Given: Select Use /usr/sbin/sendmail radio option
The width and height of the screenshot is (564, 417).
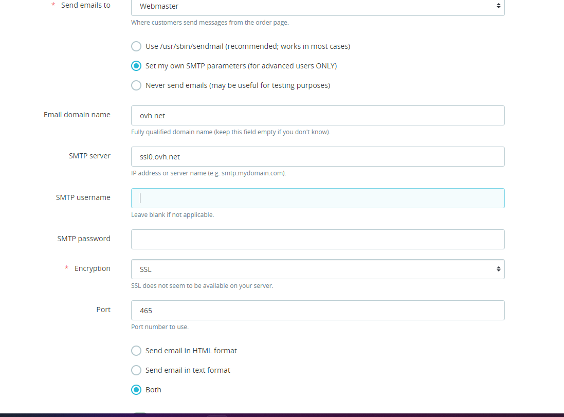Looking at the screenshot, I should (x=136, y=46).
